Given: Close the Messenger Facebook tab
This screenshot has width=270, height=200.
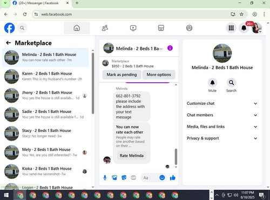Looking at the screenshot, I should 67,3.
